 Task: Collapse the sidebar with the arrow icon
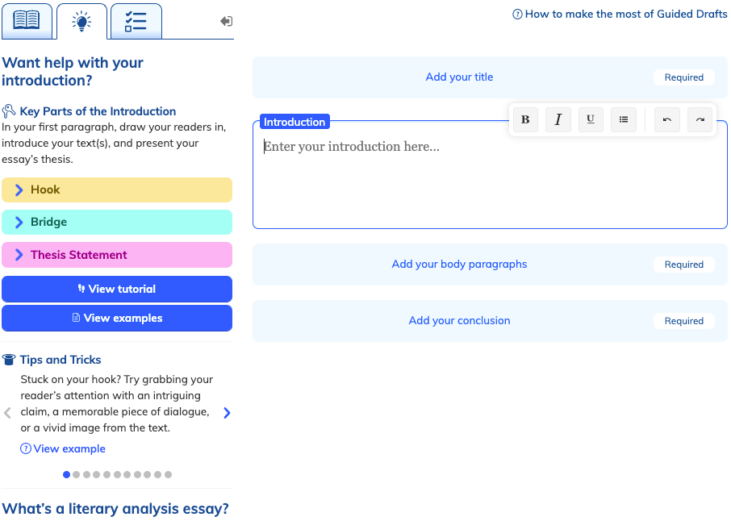coord(226,21)
